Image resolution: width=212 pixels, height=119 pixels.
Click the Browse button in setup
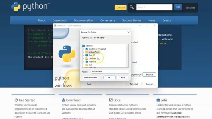pos(149,74)
